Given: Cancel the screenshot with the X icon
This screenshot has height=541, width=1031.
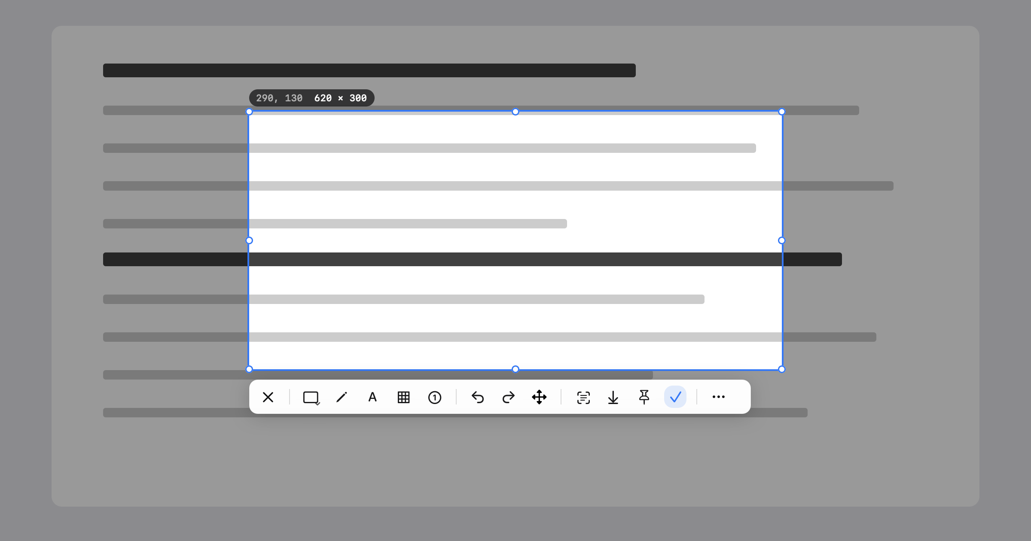Looking at the screenshot, I should pos(268,397).
